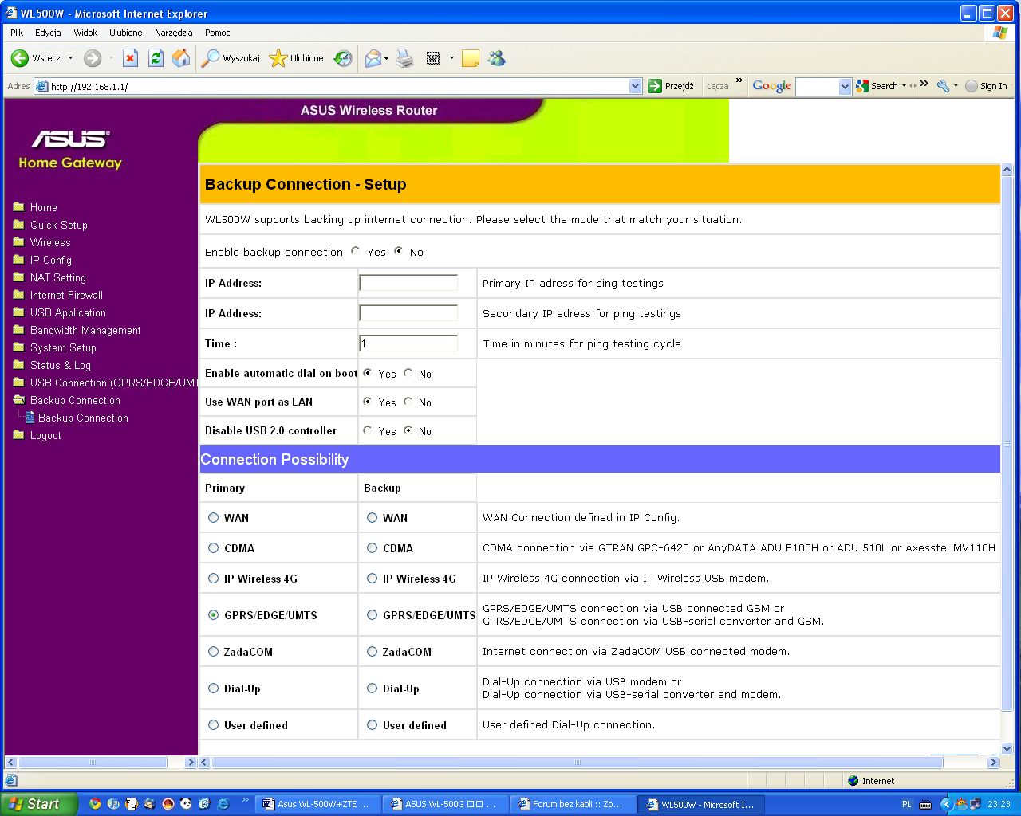Open IP Config in the sidebar

coord(51,260)
